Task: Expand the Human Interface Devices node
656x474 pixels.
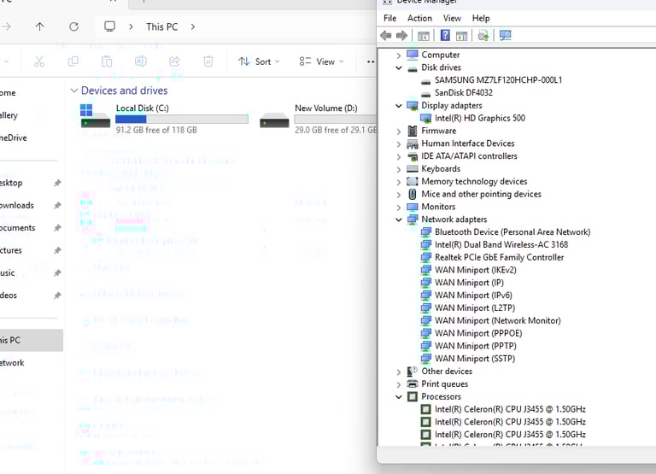Action: click(398, 144)
